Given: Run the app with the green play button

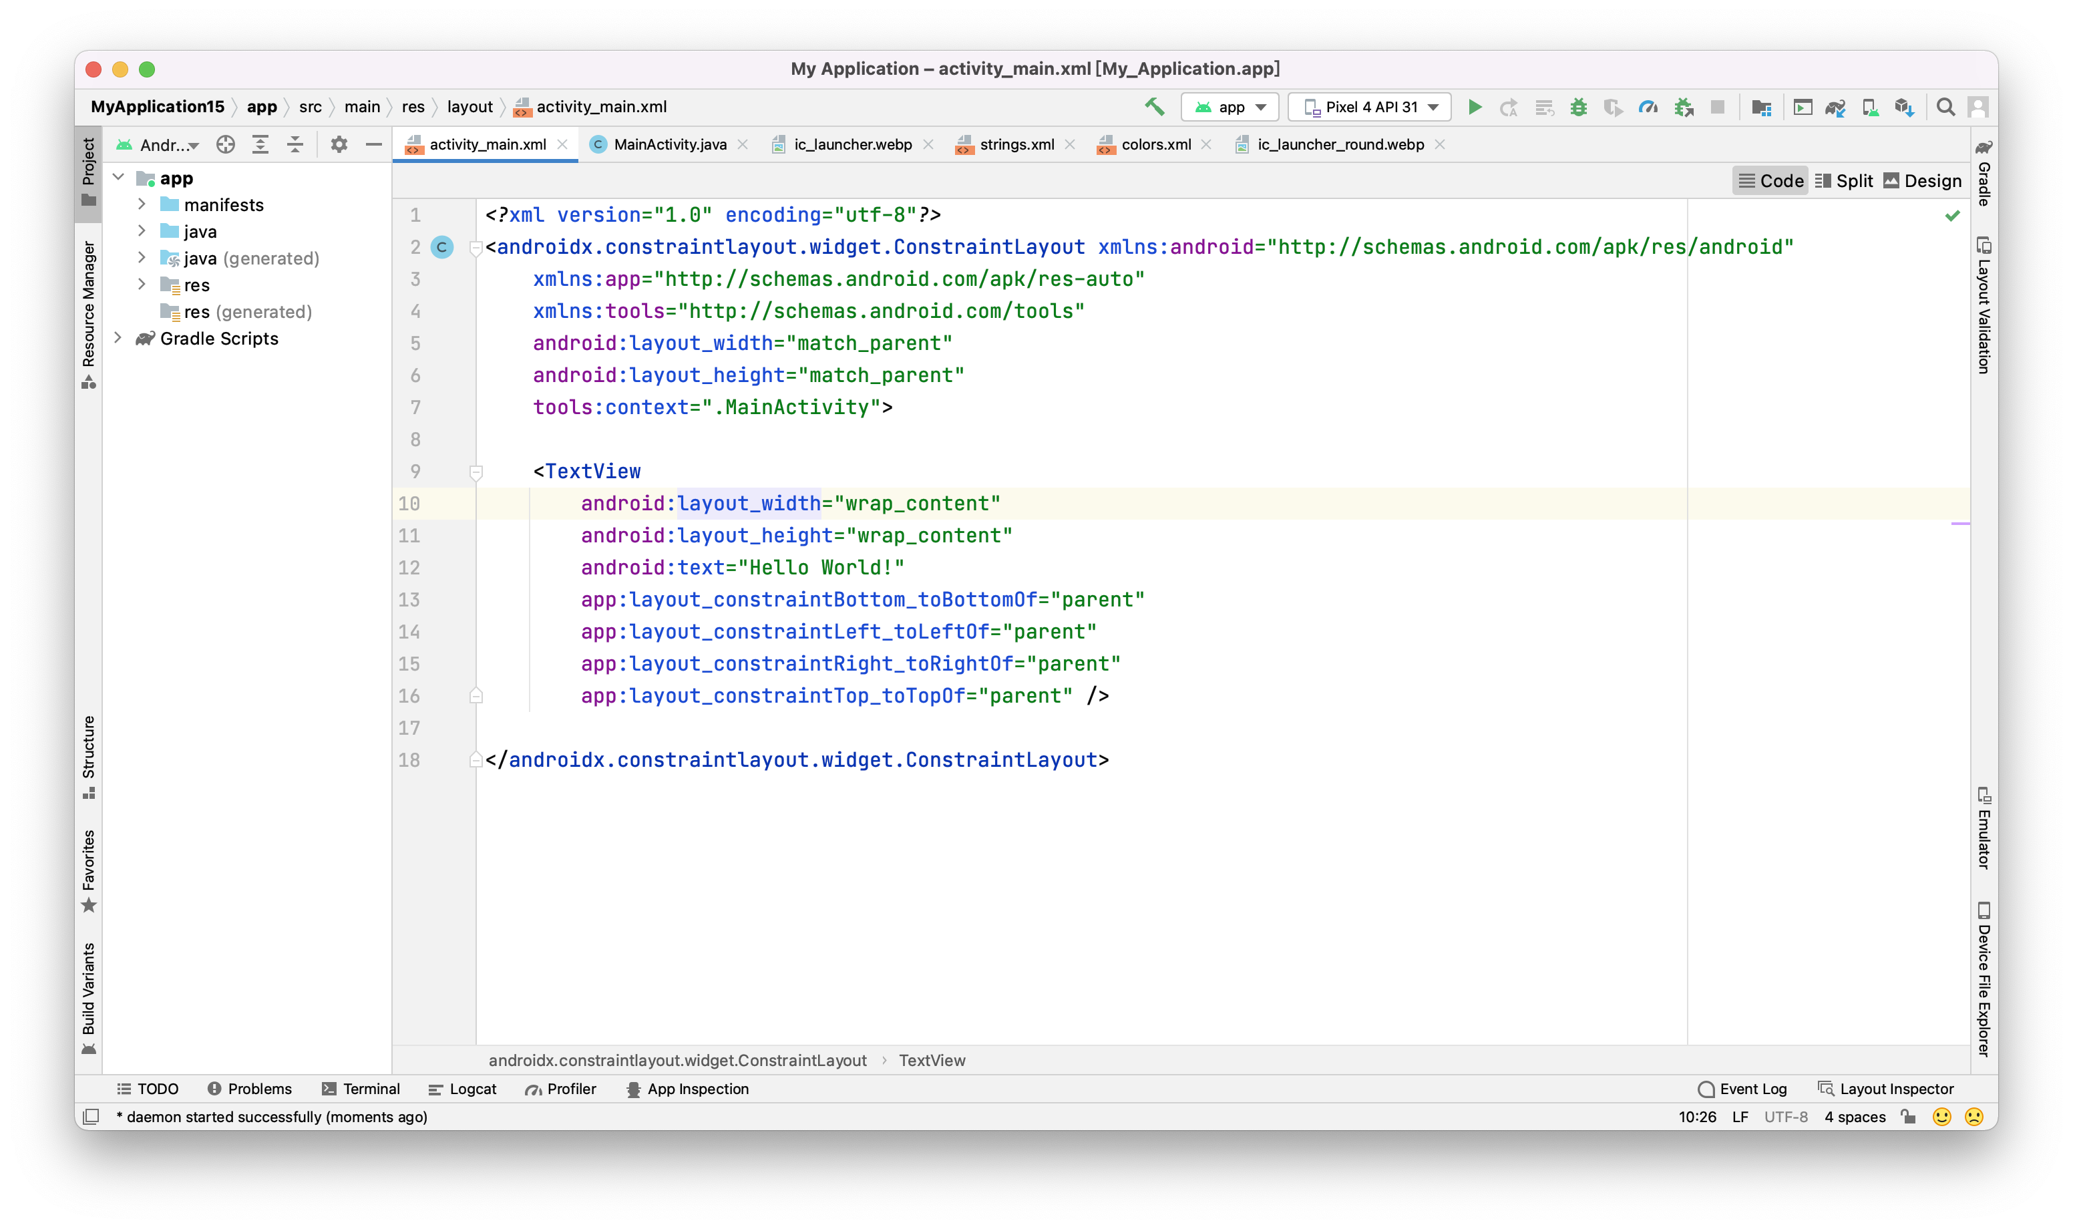Looking at the screenshot, I should point(1475,107).
